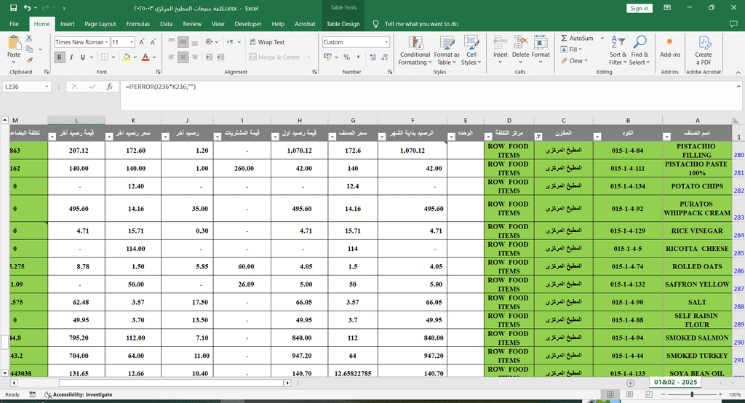Open the Custom number format dropdown
This screenshot has width=745, height=403.
coord(386,41)
